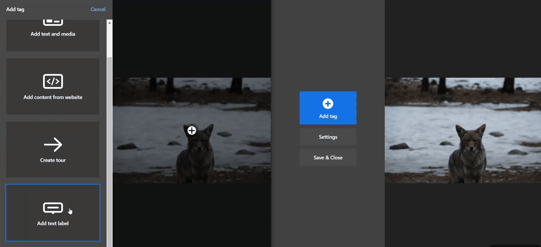This screenshot has width=541, height=247.
Task: Click the code brackets icon for website content
Action: click(x=53, y=81)
